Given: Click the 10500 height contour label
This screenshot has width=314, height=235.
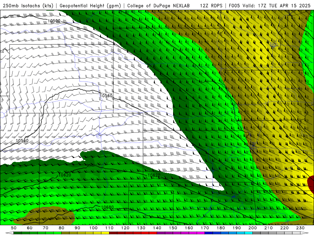Looking at the screenshot, I should pos(54,21).
